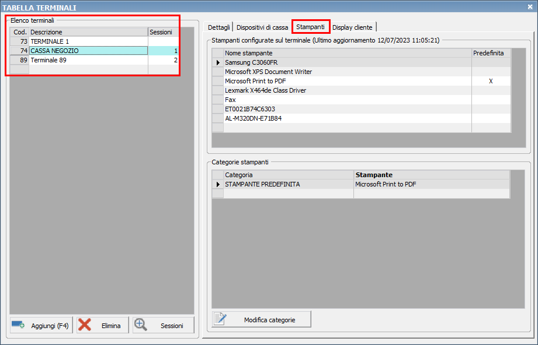Click the Sessioni column header
The image size is (538, 345).
164,32
